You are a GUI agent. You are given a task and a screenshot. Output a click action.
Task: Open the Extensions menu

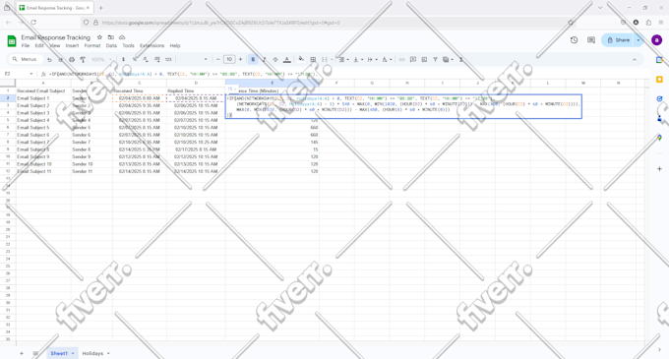tap(152, 45)
